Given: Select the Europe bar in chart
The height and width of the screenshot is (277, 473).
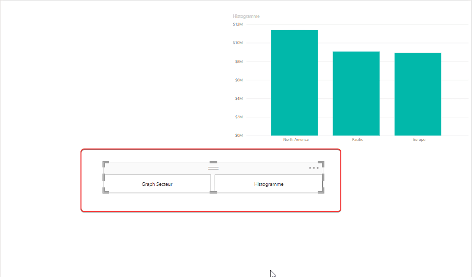Looking at the screenshot, I should coord(418,94).
